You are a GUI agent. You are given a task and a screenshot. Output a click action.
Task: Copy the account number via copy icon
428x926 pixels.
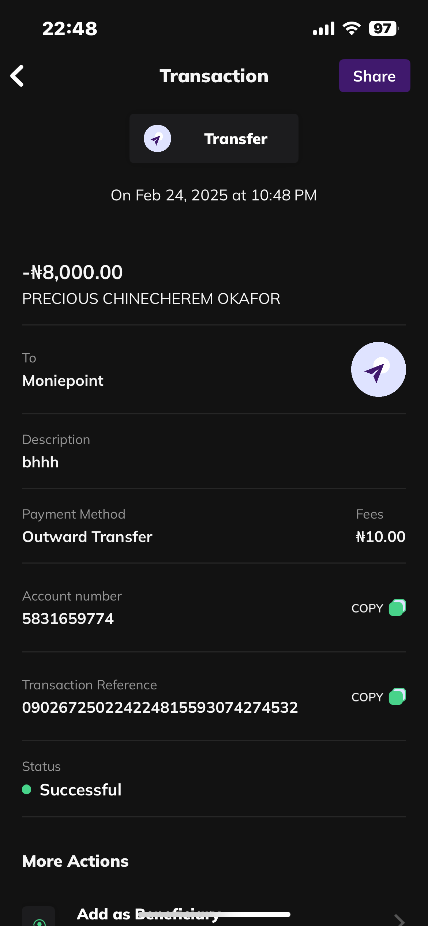397,608
